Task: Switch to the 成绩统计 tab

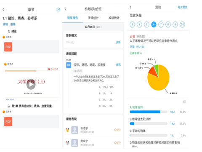Action: [114, 18]
